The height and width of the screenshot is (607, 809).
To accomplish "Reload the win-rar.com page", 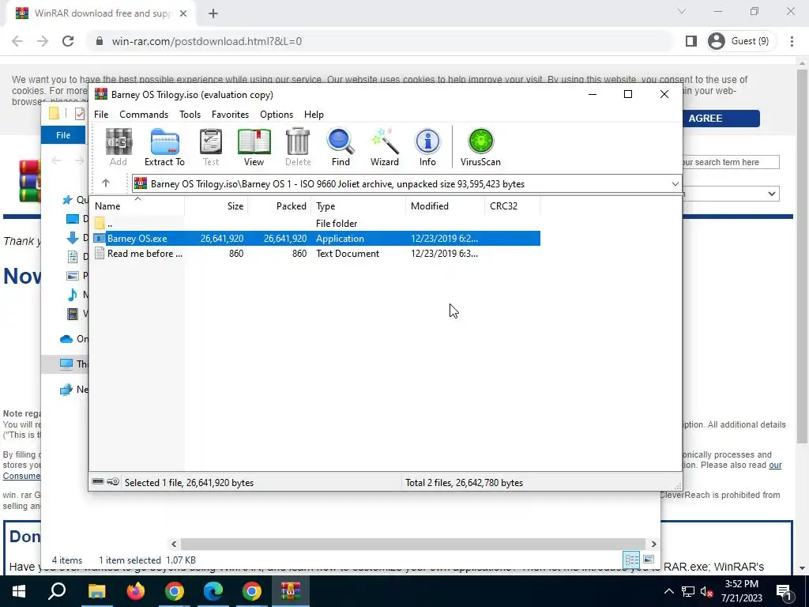I will [x=68, y=41].
